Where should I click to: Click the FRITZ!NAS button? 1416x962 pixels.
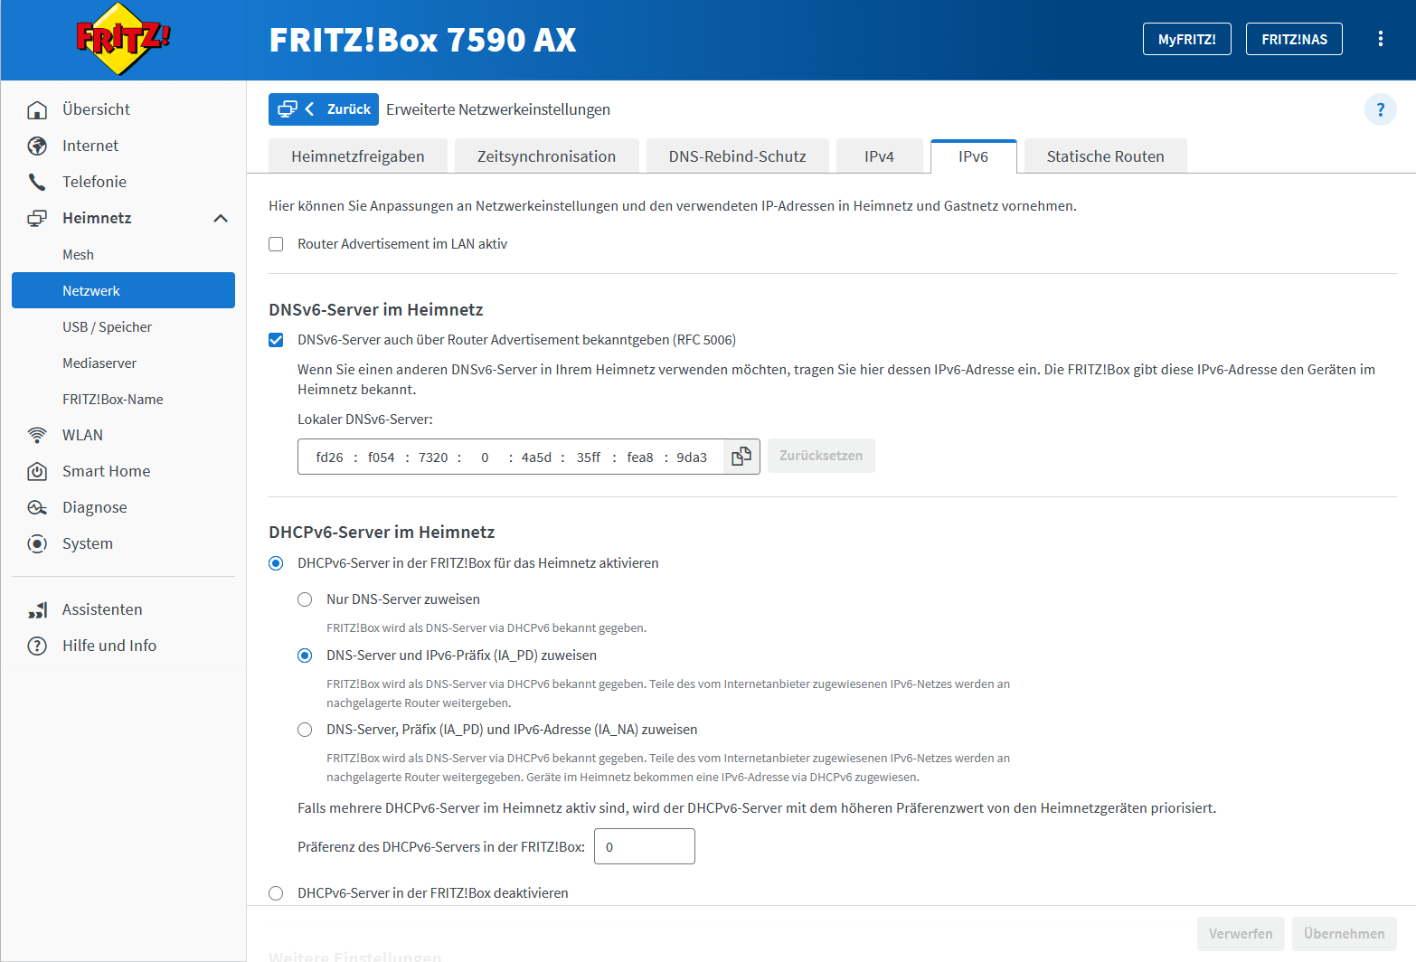coord(1294,39)
